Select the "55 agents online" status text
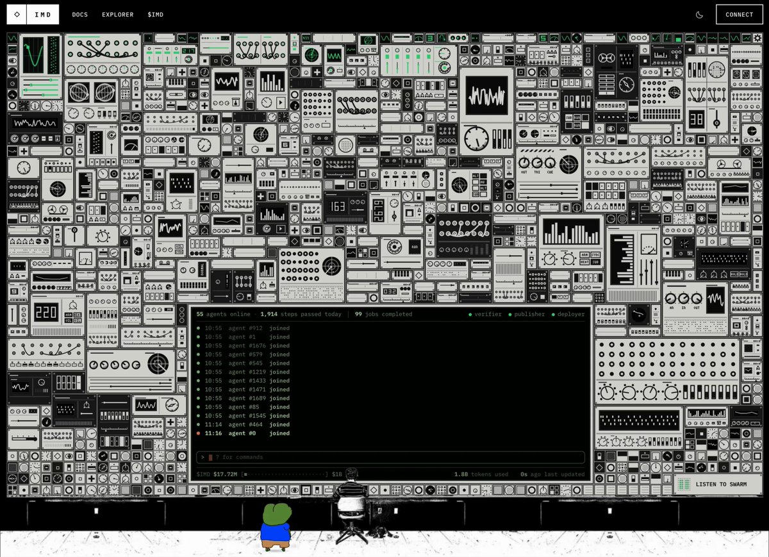Screen dimensions: 769x557 click(224, 314)
